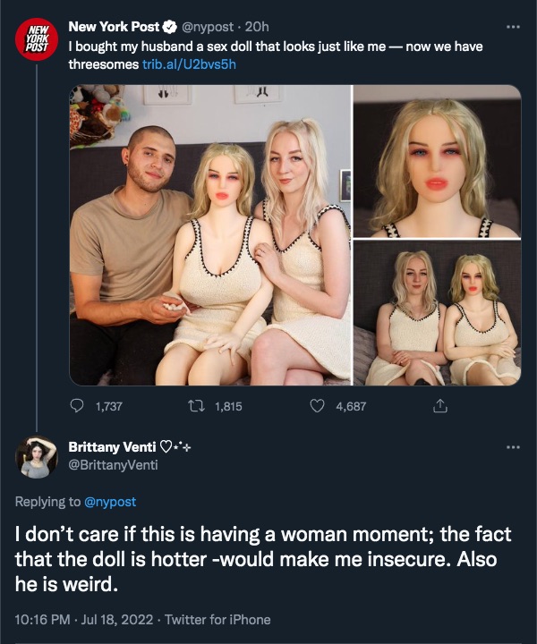Viewport: 537px width, 644px height.
Task: Click the reply comment bubble icon
Action: 77,406
